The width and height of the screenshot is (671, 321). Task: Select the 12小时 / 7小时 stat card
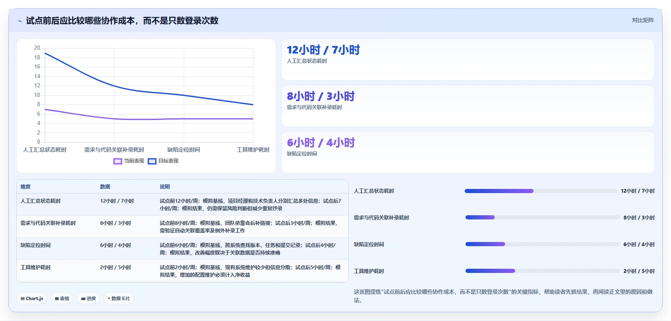pyautogui.click(x=468, y=60)
